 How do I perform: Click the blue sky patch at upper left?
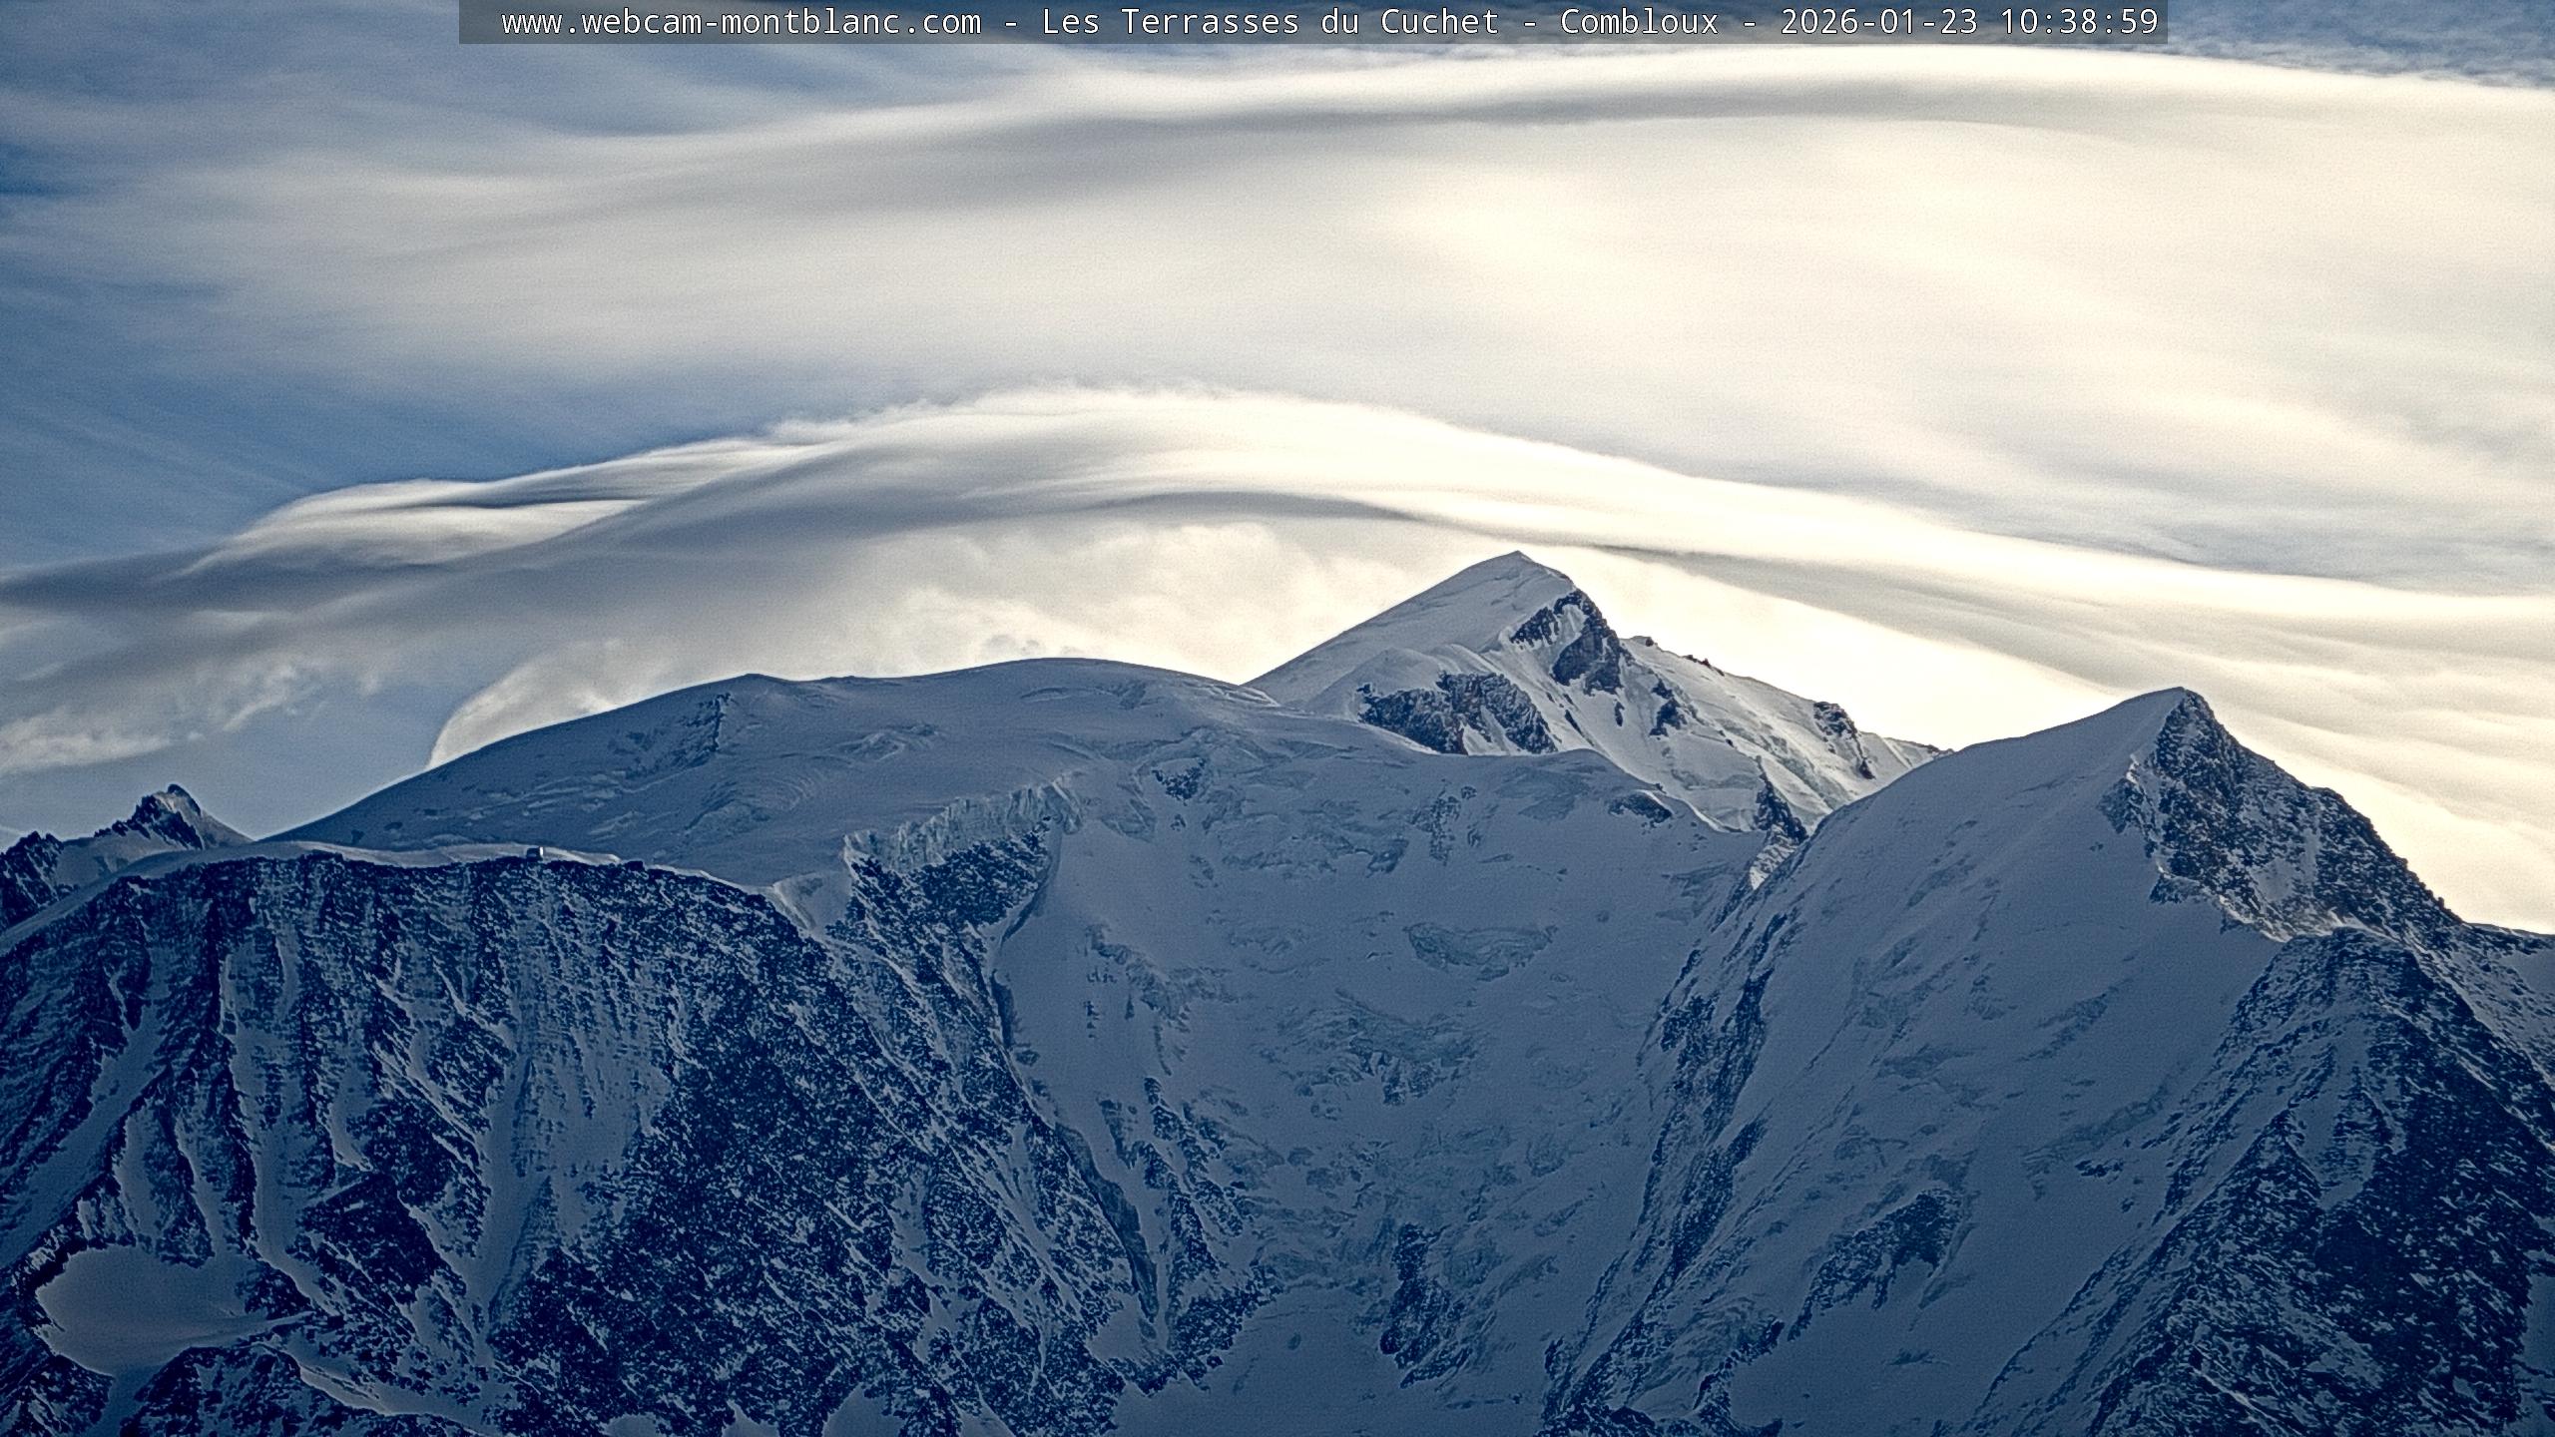[60, 170]
